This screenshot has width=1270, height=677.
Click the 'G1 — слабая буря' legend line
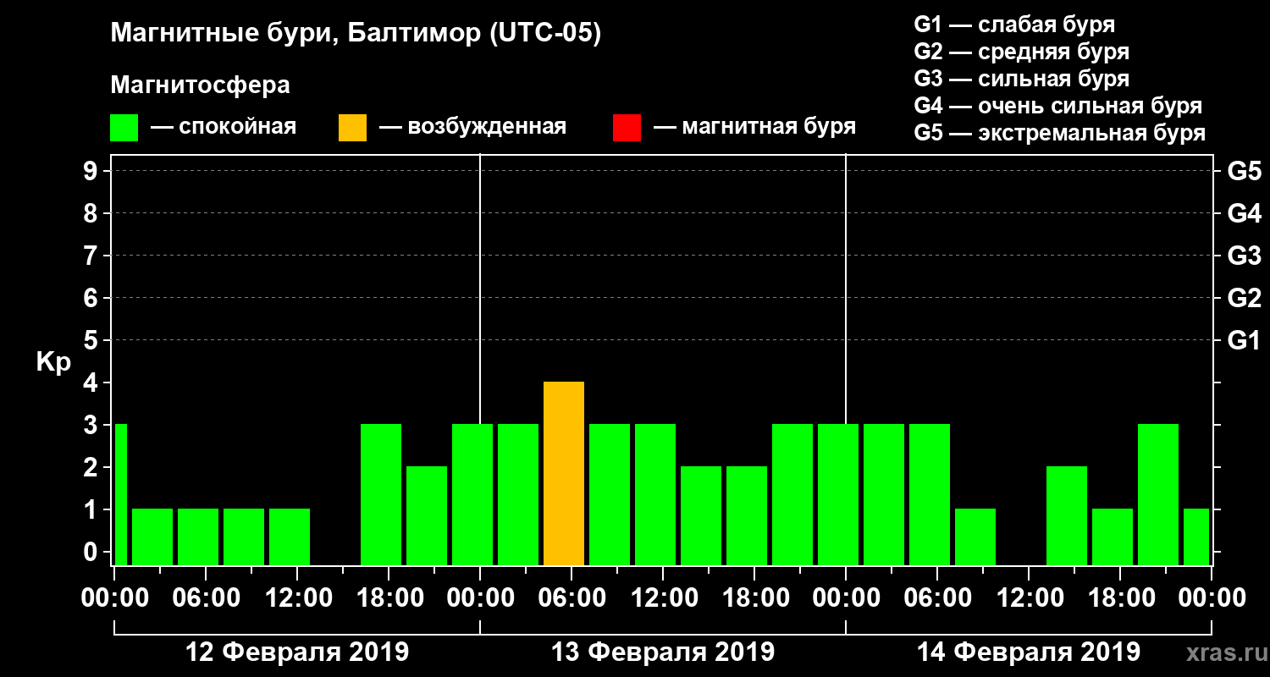[1014, 24]
